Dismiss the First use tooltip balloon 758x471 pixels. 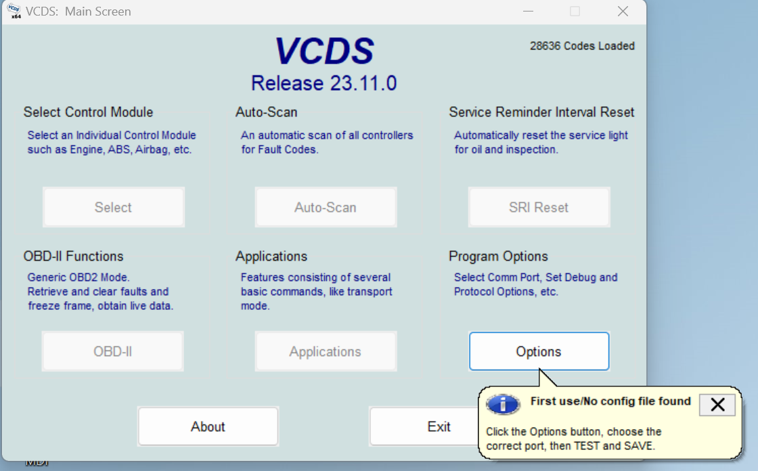[717, 405]
